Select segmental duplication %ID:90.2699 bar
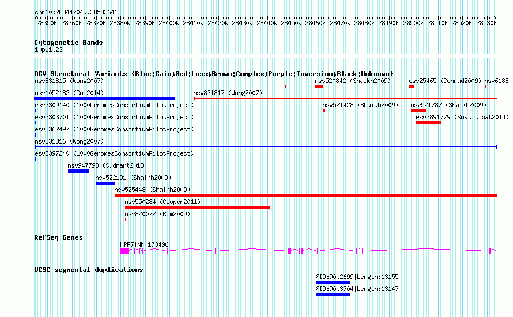The height and width of the screenshot is (317, 513). 333,282
